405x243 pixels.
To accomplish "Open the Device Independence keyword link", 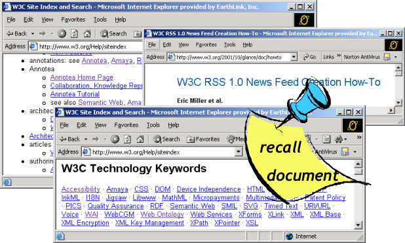I will tap(208, 189).
